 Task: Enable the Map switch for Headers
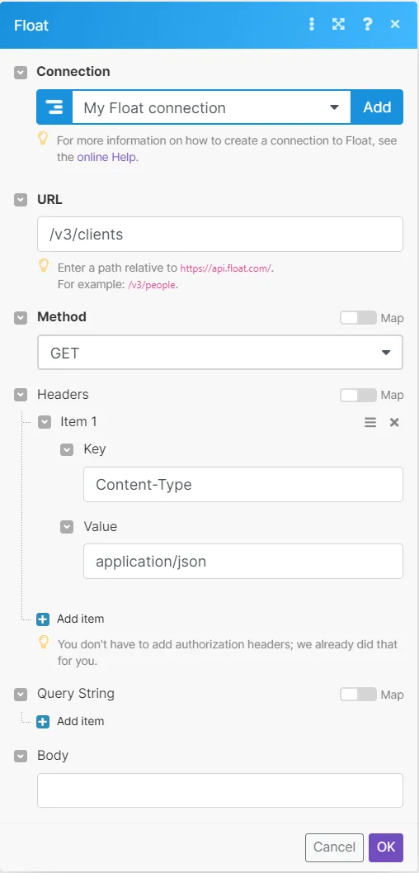point(359,396)
